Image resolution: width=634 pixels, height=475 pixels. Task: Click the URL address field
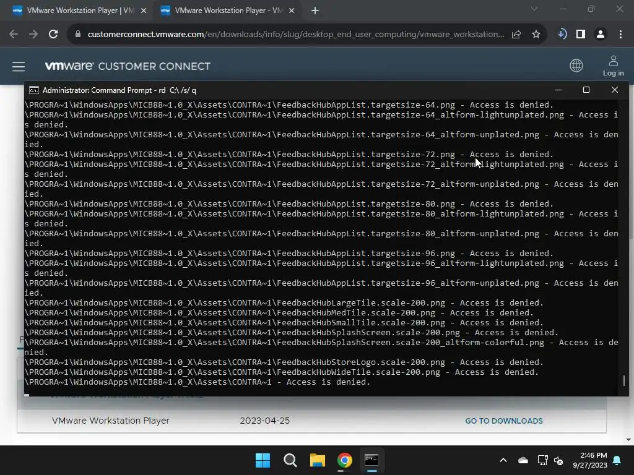[x=295, y=35]
